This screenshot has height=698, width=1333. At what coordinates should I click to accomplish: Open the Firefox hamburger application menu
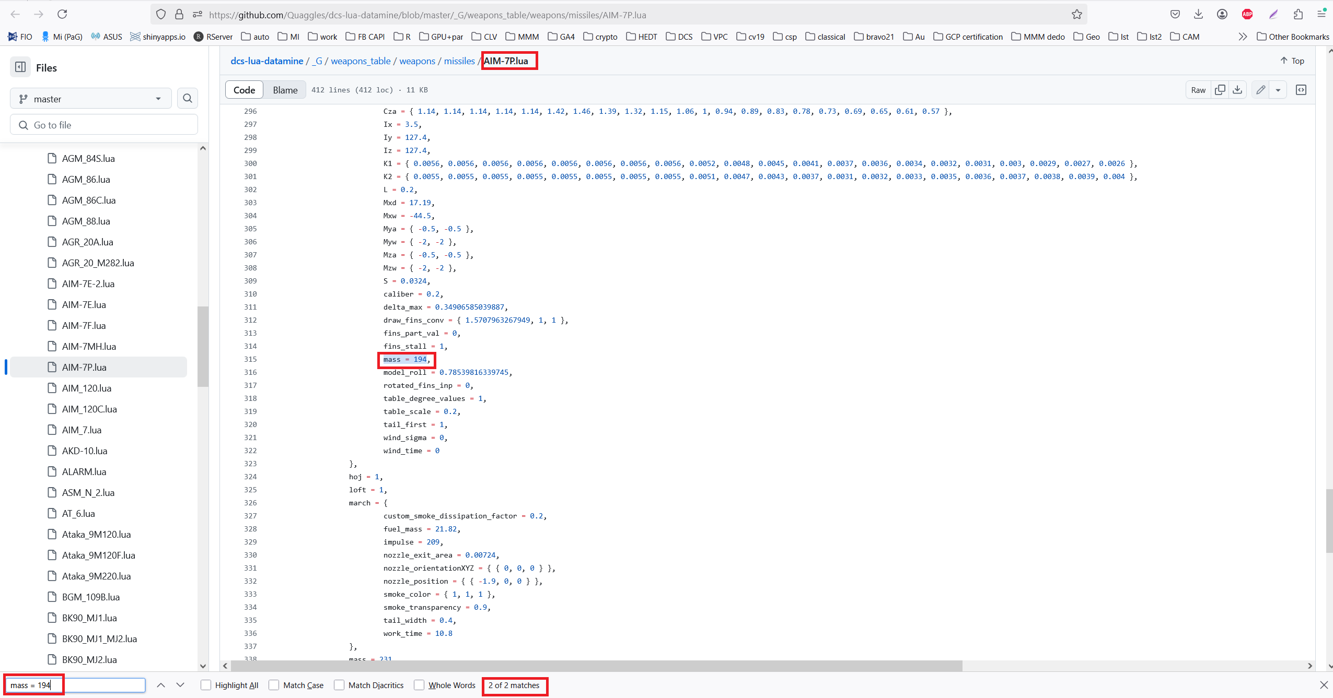[x=1322, y=14]
